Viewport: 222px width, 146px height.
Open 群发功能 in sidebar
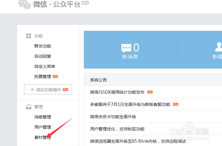point(43,46)
